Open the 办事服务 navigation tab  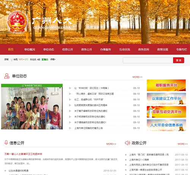(106, 49)
